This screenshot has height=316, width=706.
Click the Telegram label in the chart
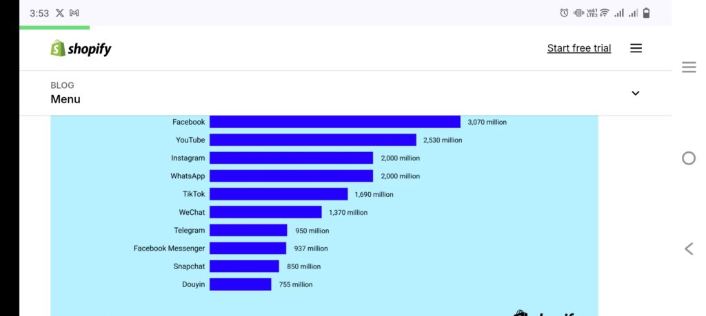[190, 230]
